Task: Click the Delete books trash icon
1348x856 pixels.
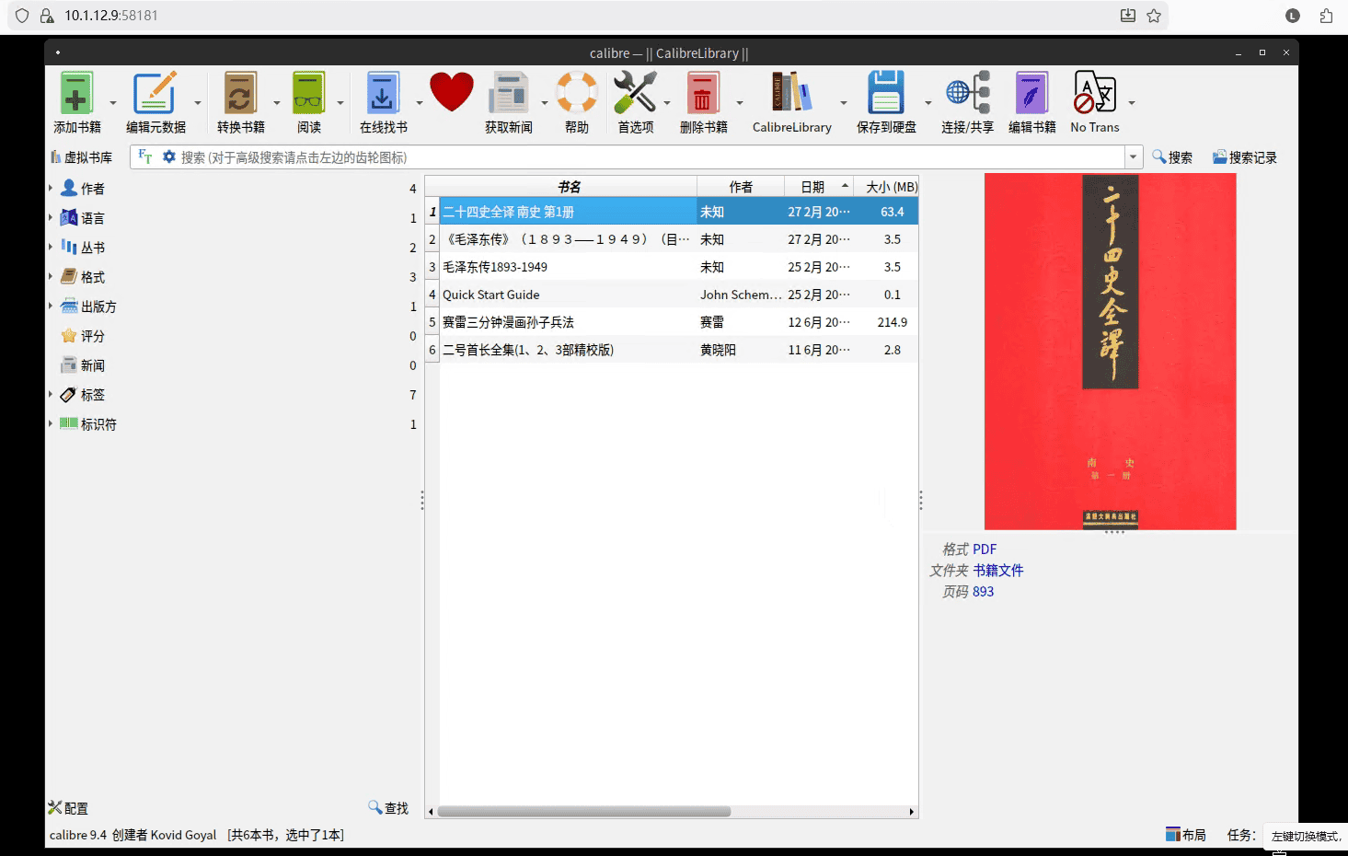Action: [x=703, y=95]
